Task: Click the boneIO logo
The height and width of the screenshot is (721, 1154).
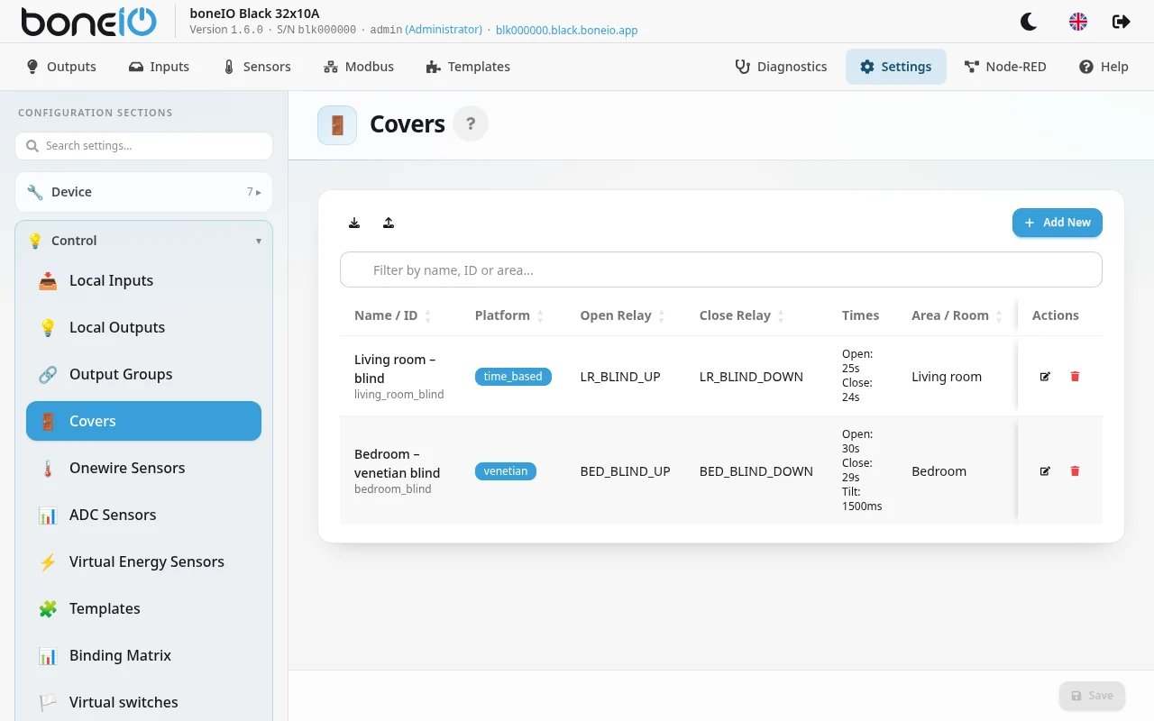Action: click(x=88, y=22)
